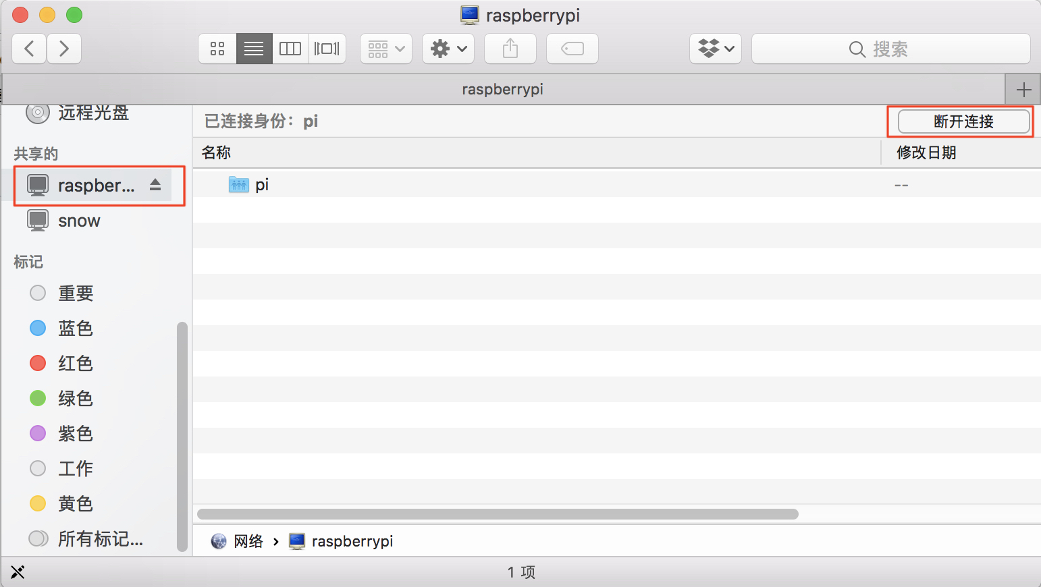Minimize the Finder window
1041x587 pixels.
[47, 14]
